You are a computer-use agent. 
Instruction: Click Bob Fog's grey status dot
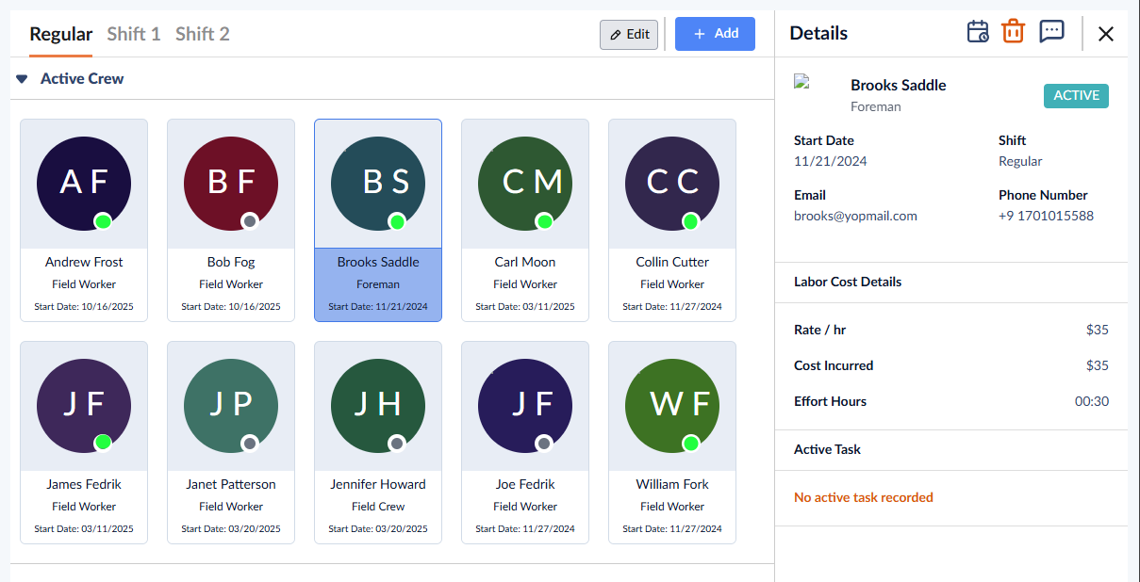(x=250, y=221)
